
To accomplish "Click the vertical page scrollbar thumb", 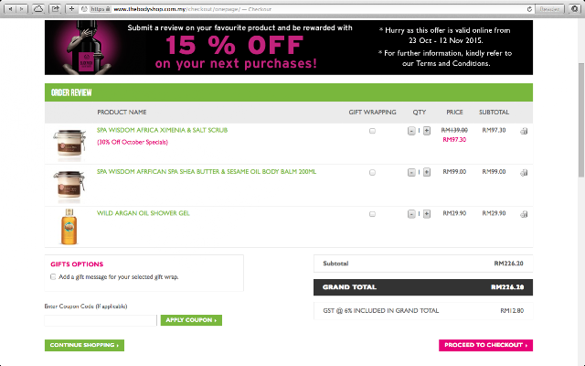I will coord(581,120).
